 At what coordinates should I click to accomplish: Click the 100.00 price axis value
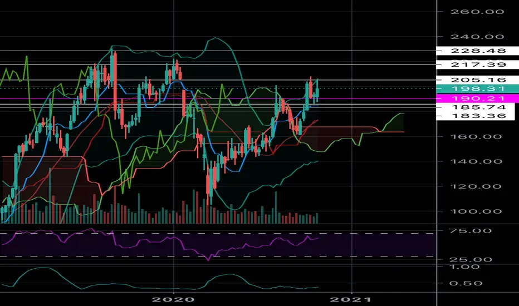tap(476, 211)
